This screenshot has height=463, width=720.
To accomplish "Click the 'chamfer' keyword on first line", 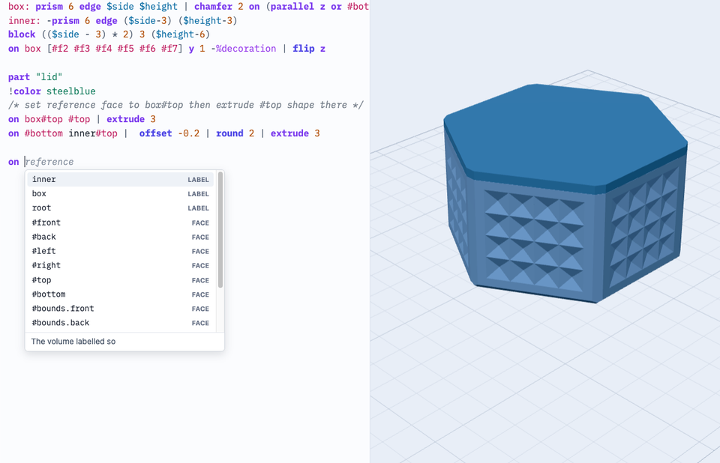I will (213, 7).
